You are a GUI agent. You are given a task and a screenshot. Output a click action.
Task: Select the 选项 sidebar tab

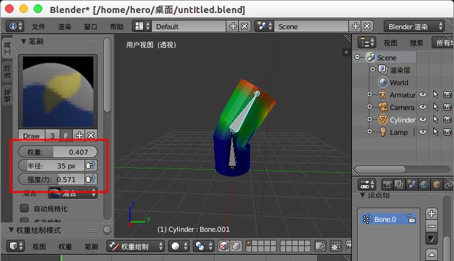7,72
